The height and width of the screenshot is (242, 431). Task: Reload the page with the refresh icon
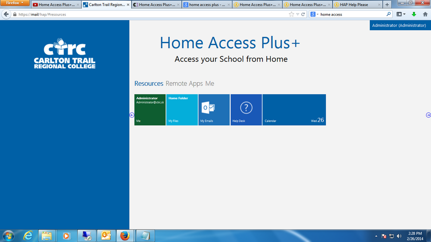pos(303,14)
